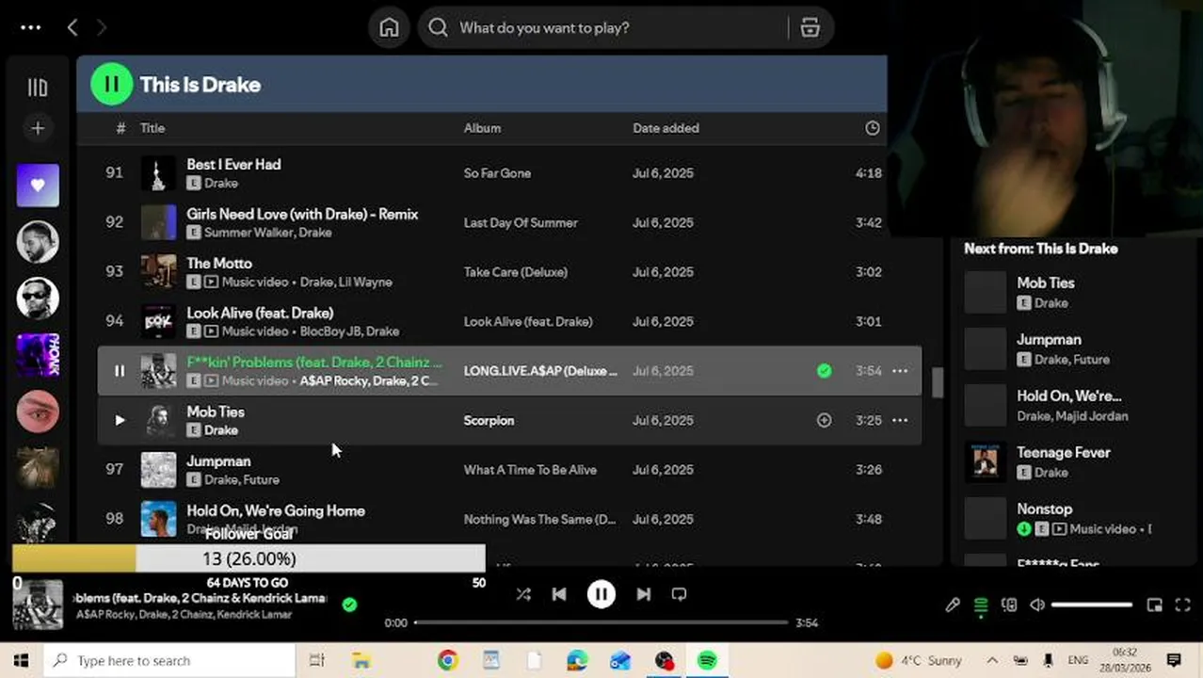Open Liked Songs in the sidebar
1203x678 pixels.
(38, 186)
